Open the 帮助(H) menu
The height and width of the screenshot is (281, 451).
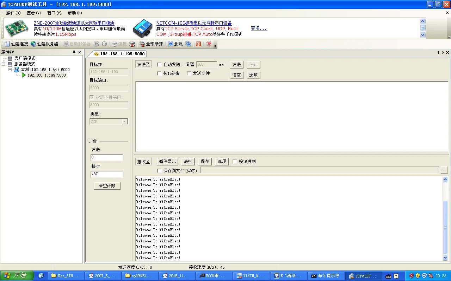coord(75,13)
